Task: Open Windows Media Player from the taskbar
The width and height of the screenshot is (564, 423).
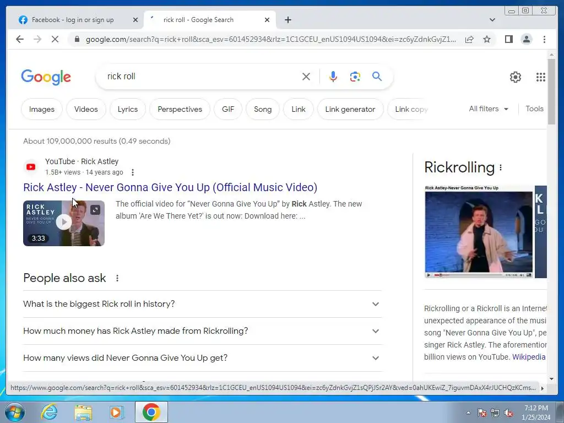Action: [117, 412]
